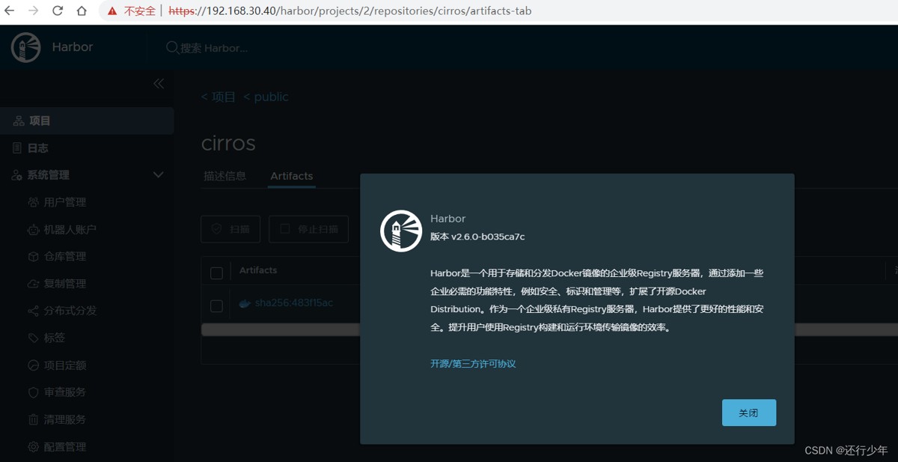This screenshot has height=462, width=898.
Task: Click the 版本 v2.6.0-b035ca7c version text
Action: point(477,237)
